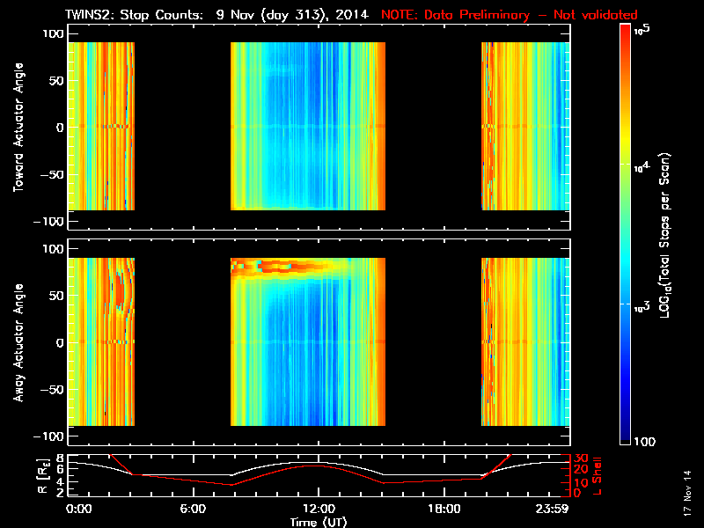
Task: Click the "-50" tick on Toward Actuator axis
Action: click(52, 174)
